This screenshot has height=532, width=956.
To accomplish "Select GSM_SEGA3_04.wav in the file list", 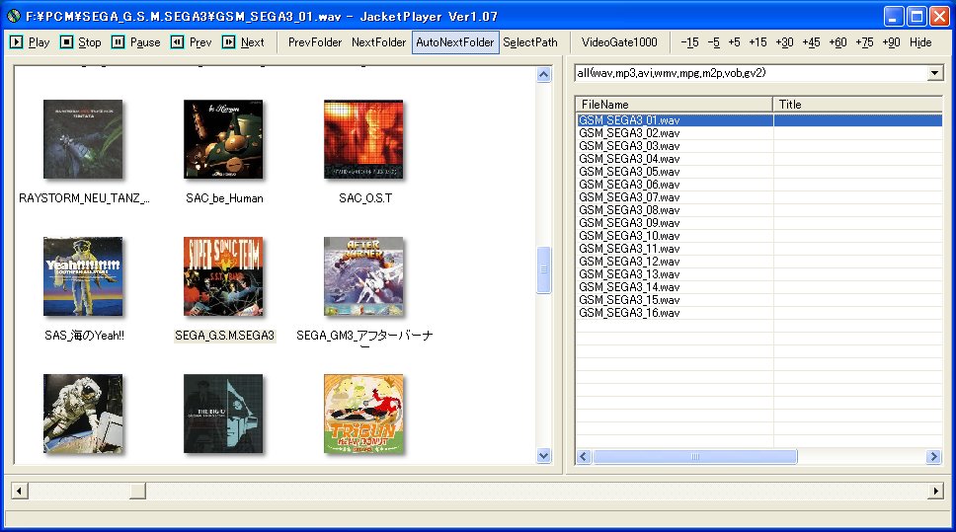I will 629,159.
